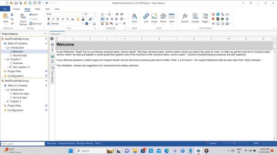Click the Open folder icon in quick access

[11, 3]
